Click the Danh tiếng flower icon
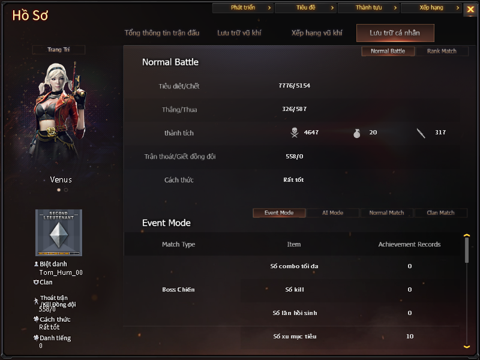 click(x=36, y=338)
